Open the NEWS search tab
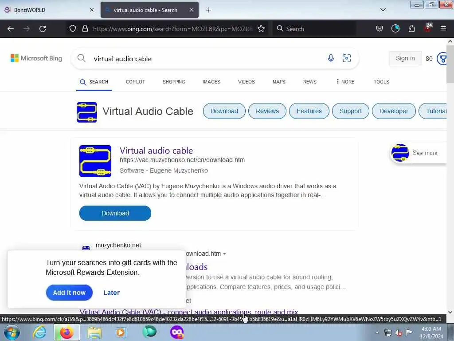 310,82
